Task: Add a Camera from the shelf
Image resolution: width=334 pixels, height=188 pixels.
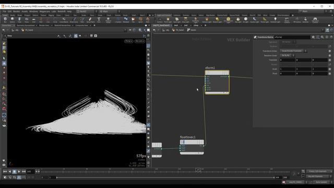Action: click(x=160, y=20)
